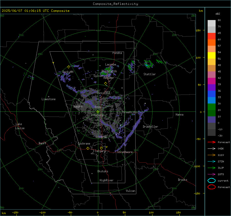The height and width of the screenshot is (216, 231).
Task: Click the Sylvan map label
Action: [x=98, y=76]
